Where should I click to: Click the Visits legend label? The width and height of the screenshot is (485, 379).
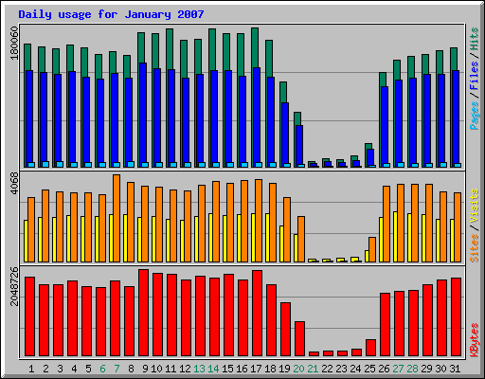[x=475, y=207]
